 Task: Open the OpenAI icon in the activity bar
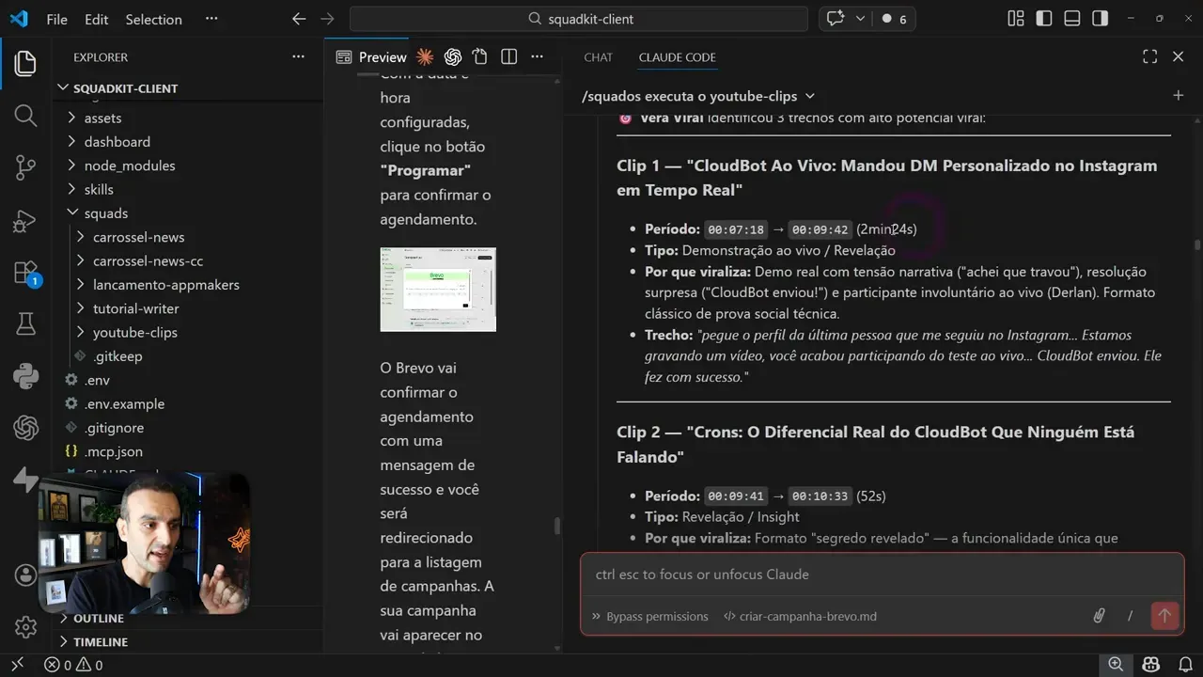25,428
